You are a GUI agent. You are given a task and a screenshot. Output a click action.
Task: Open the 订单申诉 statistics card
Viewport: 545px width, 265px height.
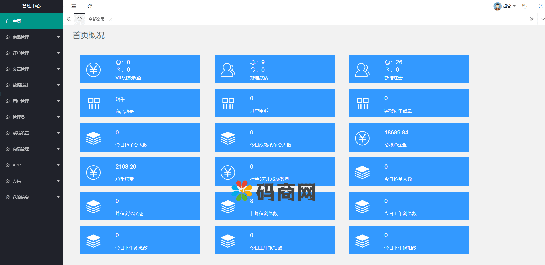coord(274,103)
